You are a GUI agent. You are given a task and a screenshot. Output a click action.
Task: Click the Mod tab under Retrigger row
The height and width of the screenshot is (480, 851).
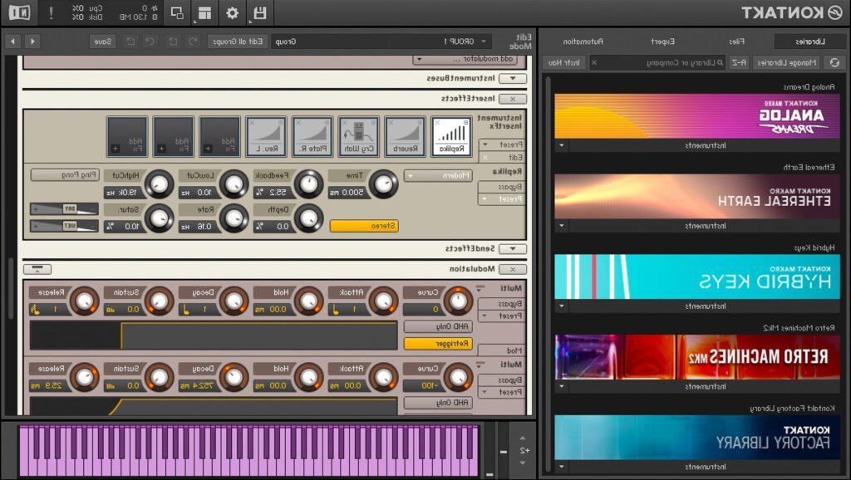[501, 351]
